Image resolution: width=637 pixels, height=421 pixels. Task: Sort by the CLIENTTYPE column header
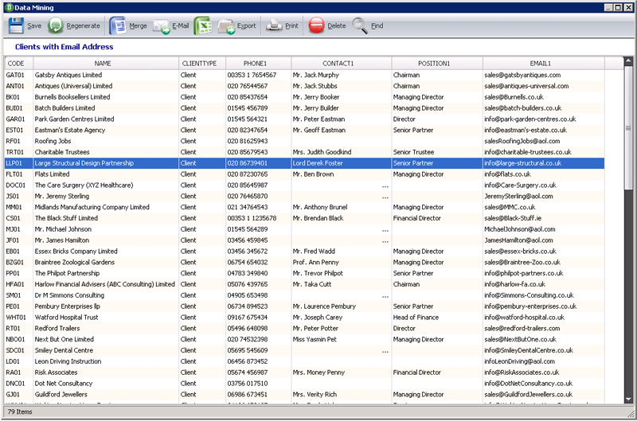(x=202, y=64)
